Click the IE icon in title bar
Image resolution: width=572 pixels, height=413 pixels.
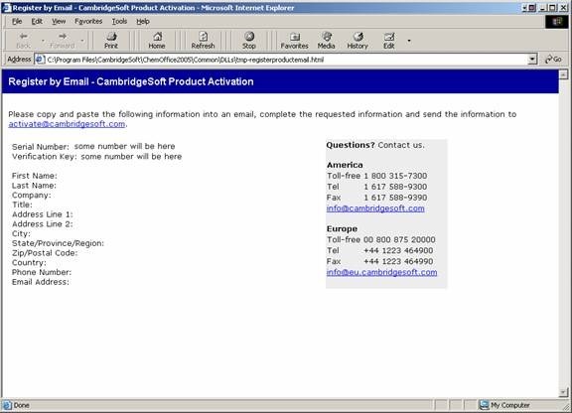point(7,8)
